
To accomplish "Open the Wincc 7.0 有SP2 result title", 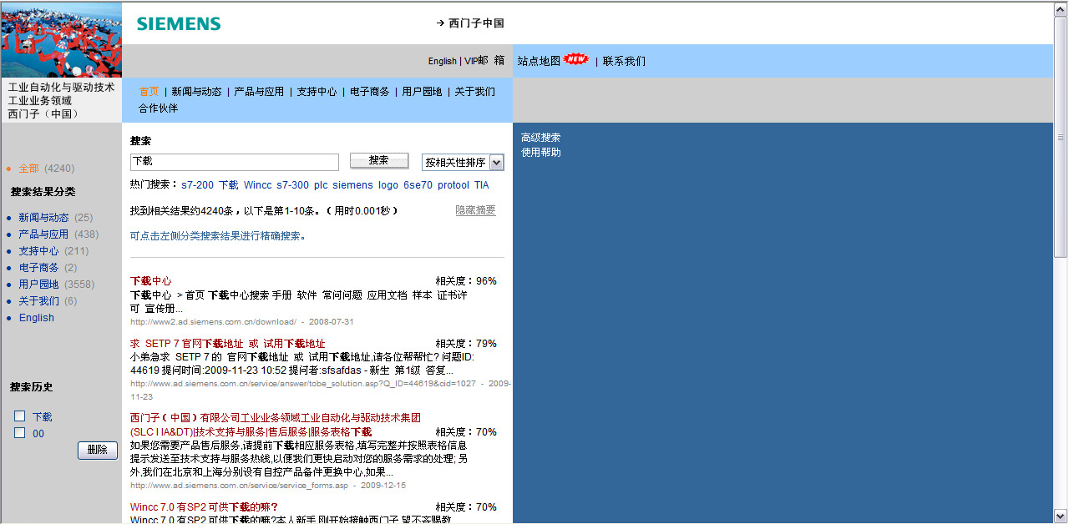I will coord(204,507).
